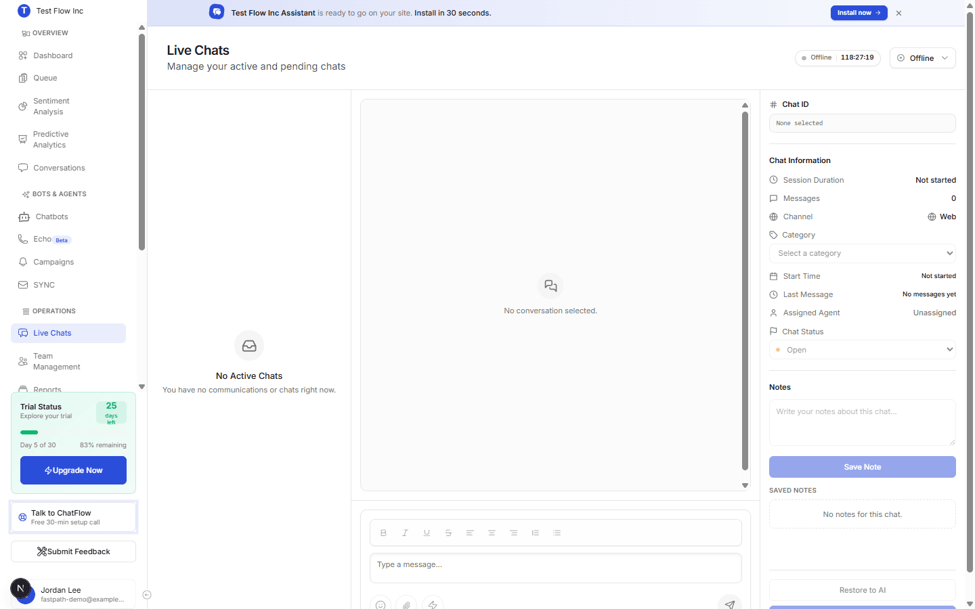Toggle bold formatting in message toolbar

click(x=383, y=533)
